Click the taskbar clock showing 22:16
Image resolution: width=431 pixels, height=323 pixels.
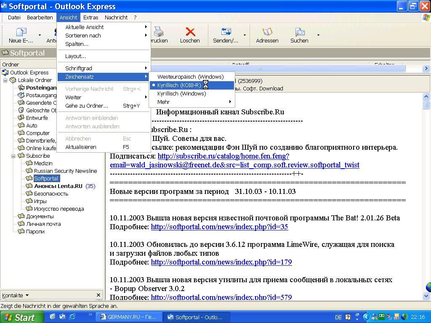coord(418,317)
